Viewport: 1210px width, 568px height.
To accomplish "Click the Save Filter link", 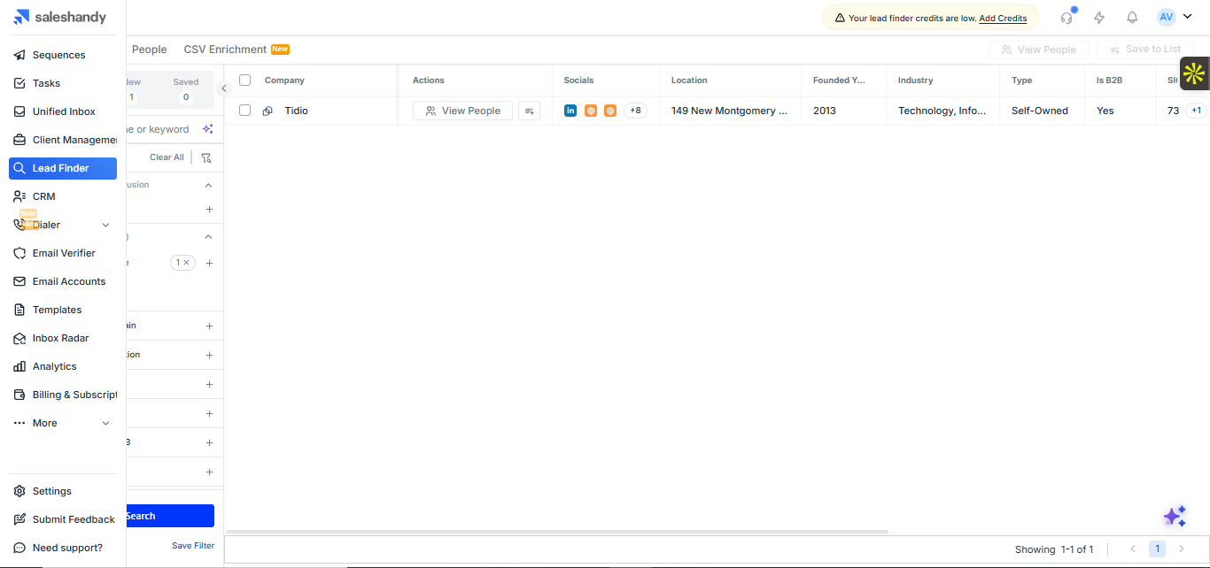I will [193, 546].
